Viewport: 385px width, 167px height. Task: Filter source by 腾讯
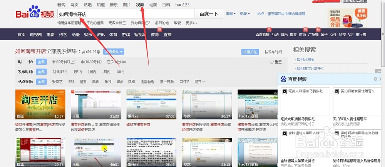95,81
